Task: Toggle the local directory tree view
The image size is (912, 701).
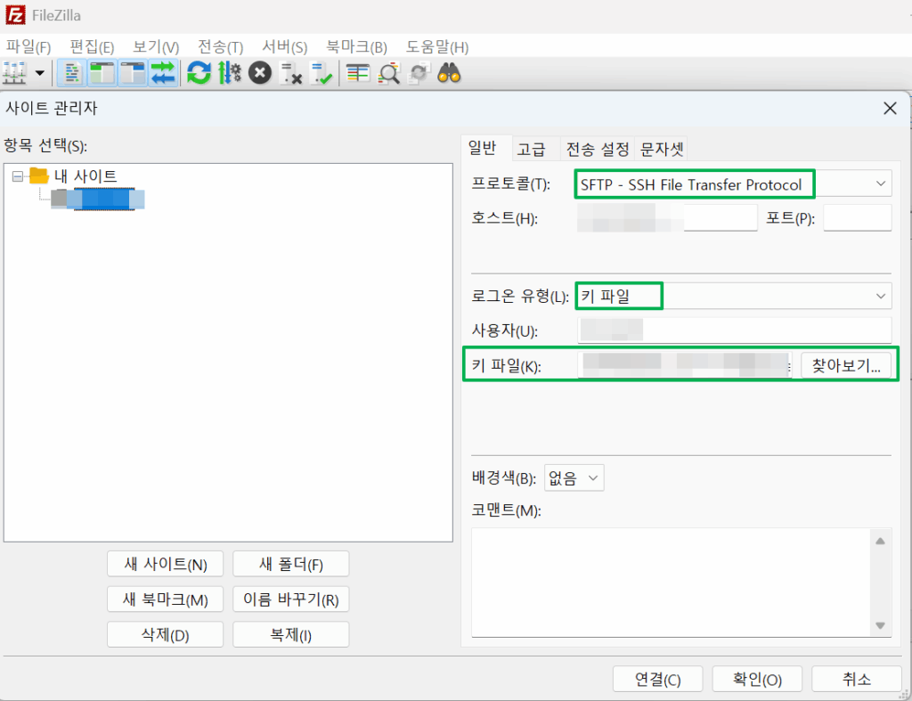Action: coord(101,73)
